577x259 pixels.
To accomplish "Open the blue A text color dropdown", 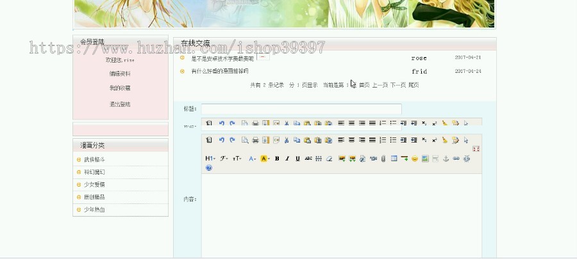I will coord(252,159).
